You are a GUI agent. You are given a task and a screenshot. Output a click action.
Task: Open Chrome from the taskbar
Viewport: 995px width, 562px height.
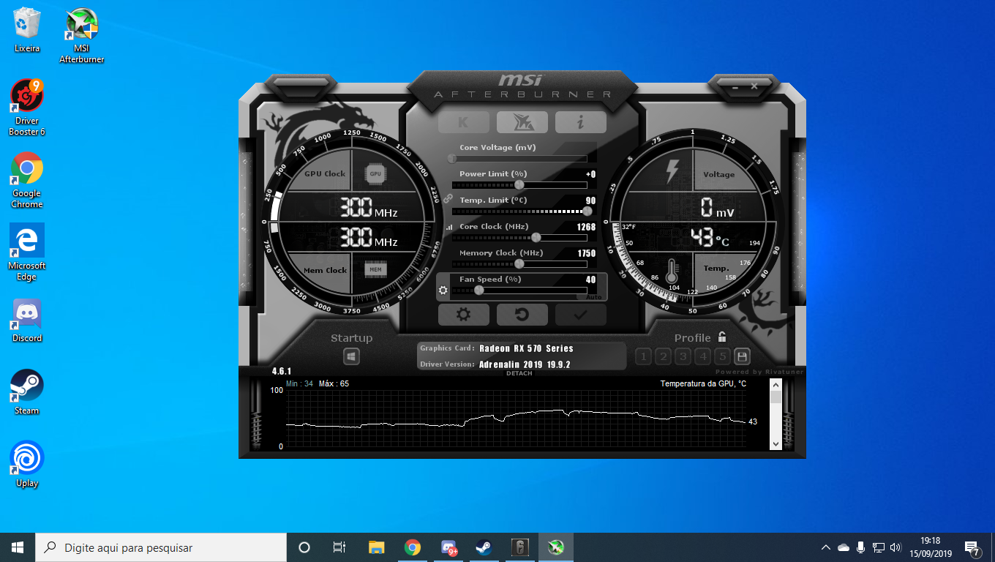click(x=413, y=547)
